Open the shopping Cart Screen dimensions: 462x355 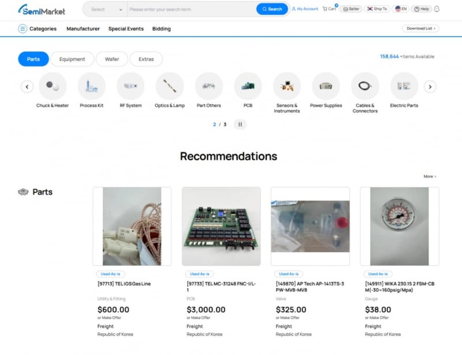tap(329, 9)
